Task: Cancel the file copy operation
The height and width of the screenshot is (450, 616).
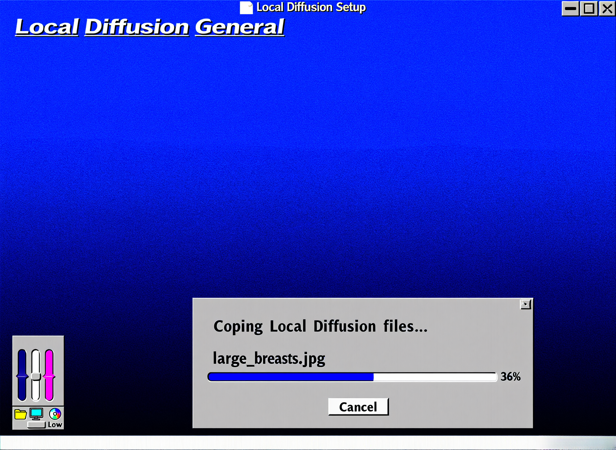Action: (358, 407)
